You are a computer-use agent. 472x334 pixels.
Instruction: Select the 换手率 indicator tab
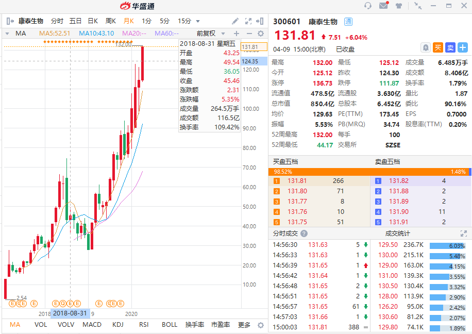coord(195,325)
